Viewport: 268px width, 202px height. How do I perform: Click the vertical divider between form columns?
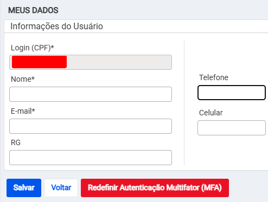tap(184, 103)
